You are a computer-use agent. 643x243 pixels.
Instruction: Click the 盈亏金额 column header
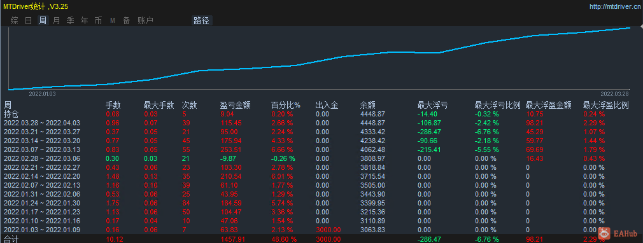click(236, 106)
